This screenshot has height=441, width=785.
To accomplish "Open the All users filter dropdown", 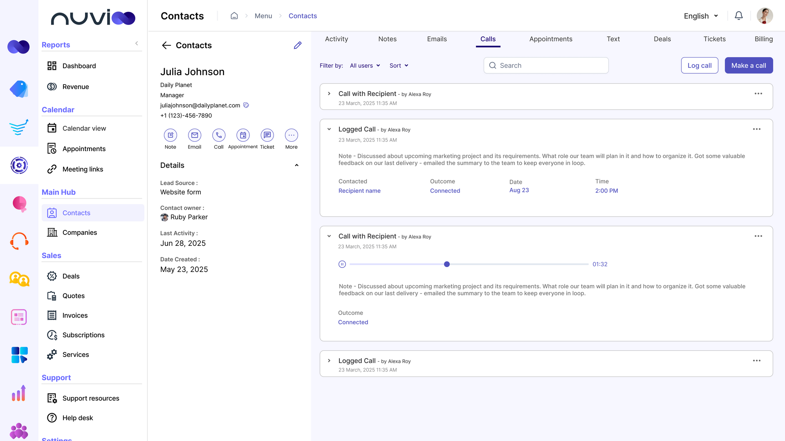I will coord(364,65).
